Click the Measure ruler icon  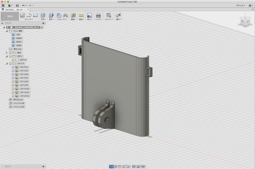point(81,15)
